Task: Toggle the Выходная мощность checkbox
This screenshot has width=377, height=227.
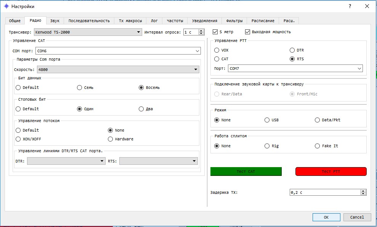Action: coord(248,32)
